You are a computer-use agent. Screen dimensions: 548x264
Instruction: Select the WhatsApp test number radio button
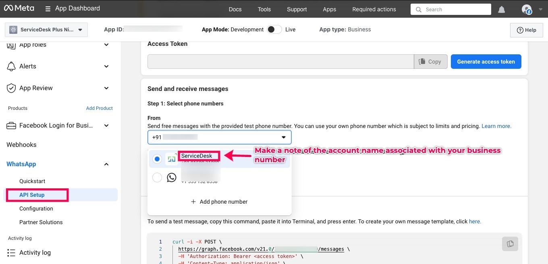point(157,177)
